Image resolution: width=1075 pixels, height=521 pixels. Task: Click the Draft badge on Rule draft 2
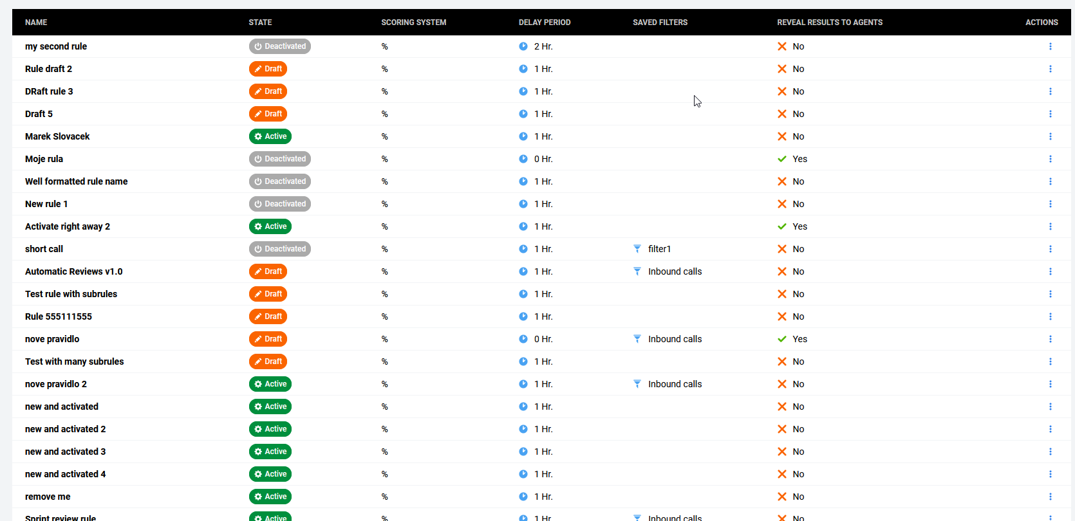click(x=268, y=69)
